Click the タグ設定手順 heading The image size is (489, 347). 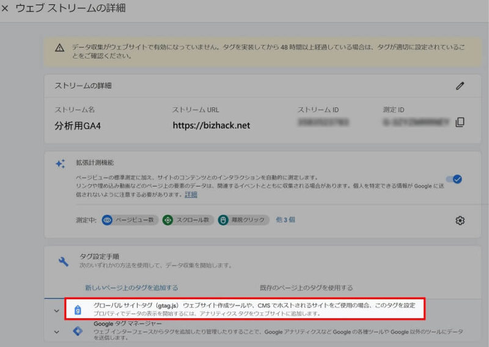(99, 256)
